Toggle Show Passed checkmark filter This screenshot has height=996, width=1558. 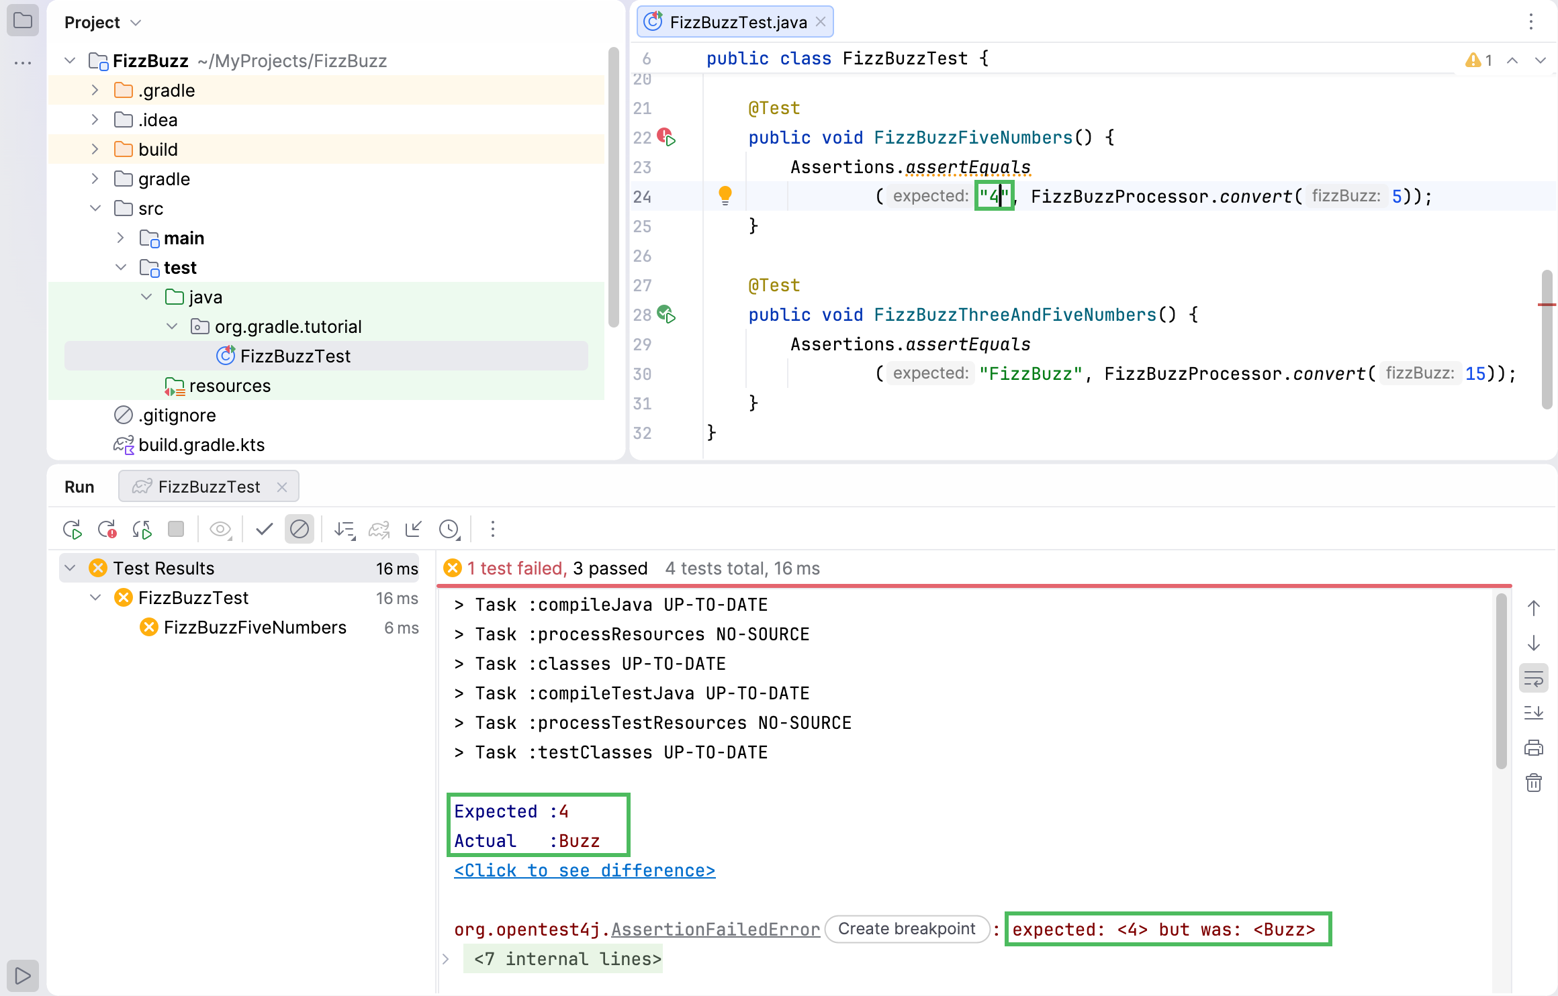pyautogui.click(x=264, y=530)
